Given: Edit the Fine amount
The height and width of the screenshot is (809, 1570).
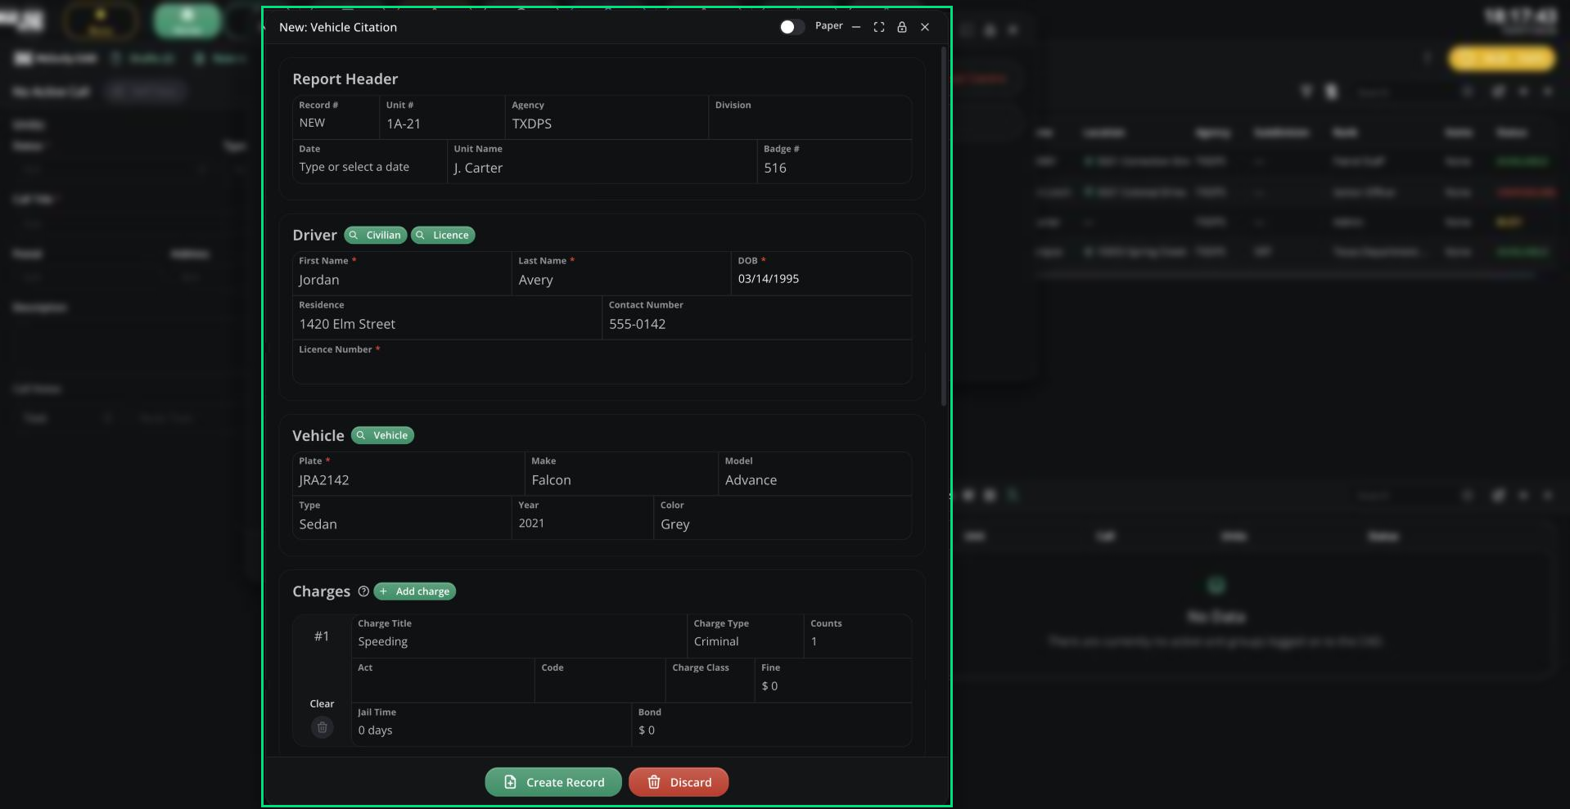Looking at the screenshot, I should pos(833,681).
